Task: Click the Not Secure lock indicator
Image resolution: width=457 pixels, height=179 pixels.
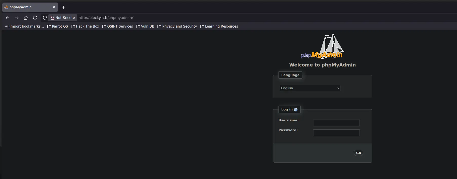Action: pos(63,18)
